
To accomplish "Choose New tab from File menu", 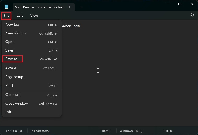I will click(x=32, y=25).
